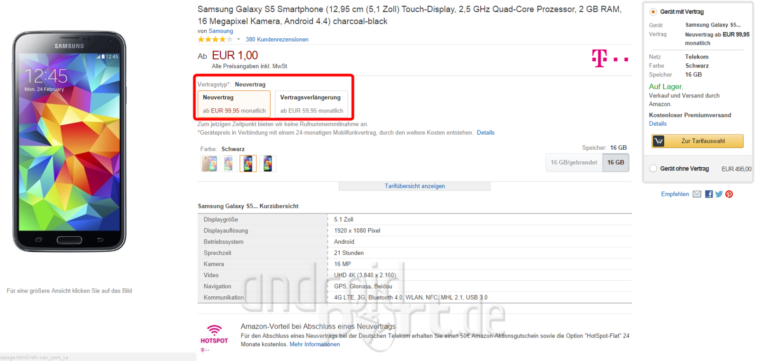Enlarge the Galaxy S5 product image

70,142
